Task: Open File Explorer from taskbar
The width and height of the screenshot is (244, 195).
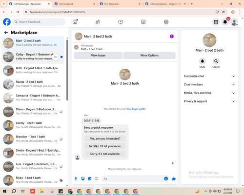Action: 42,191
